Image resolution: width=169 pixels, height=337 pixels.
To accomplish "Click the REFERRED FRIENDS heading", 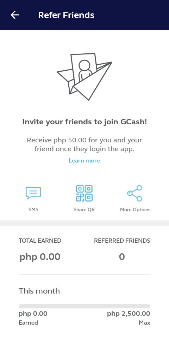I will [x=122, y=241].
